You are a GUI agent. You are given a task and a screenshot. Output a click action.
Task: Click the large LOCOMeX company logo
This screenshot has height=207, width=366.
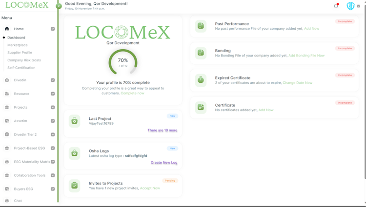coord(123,32)
